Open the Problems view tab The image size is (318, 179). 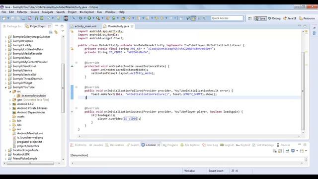point(79,145)
